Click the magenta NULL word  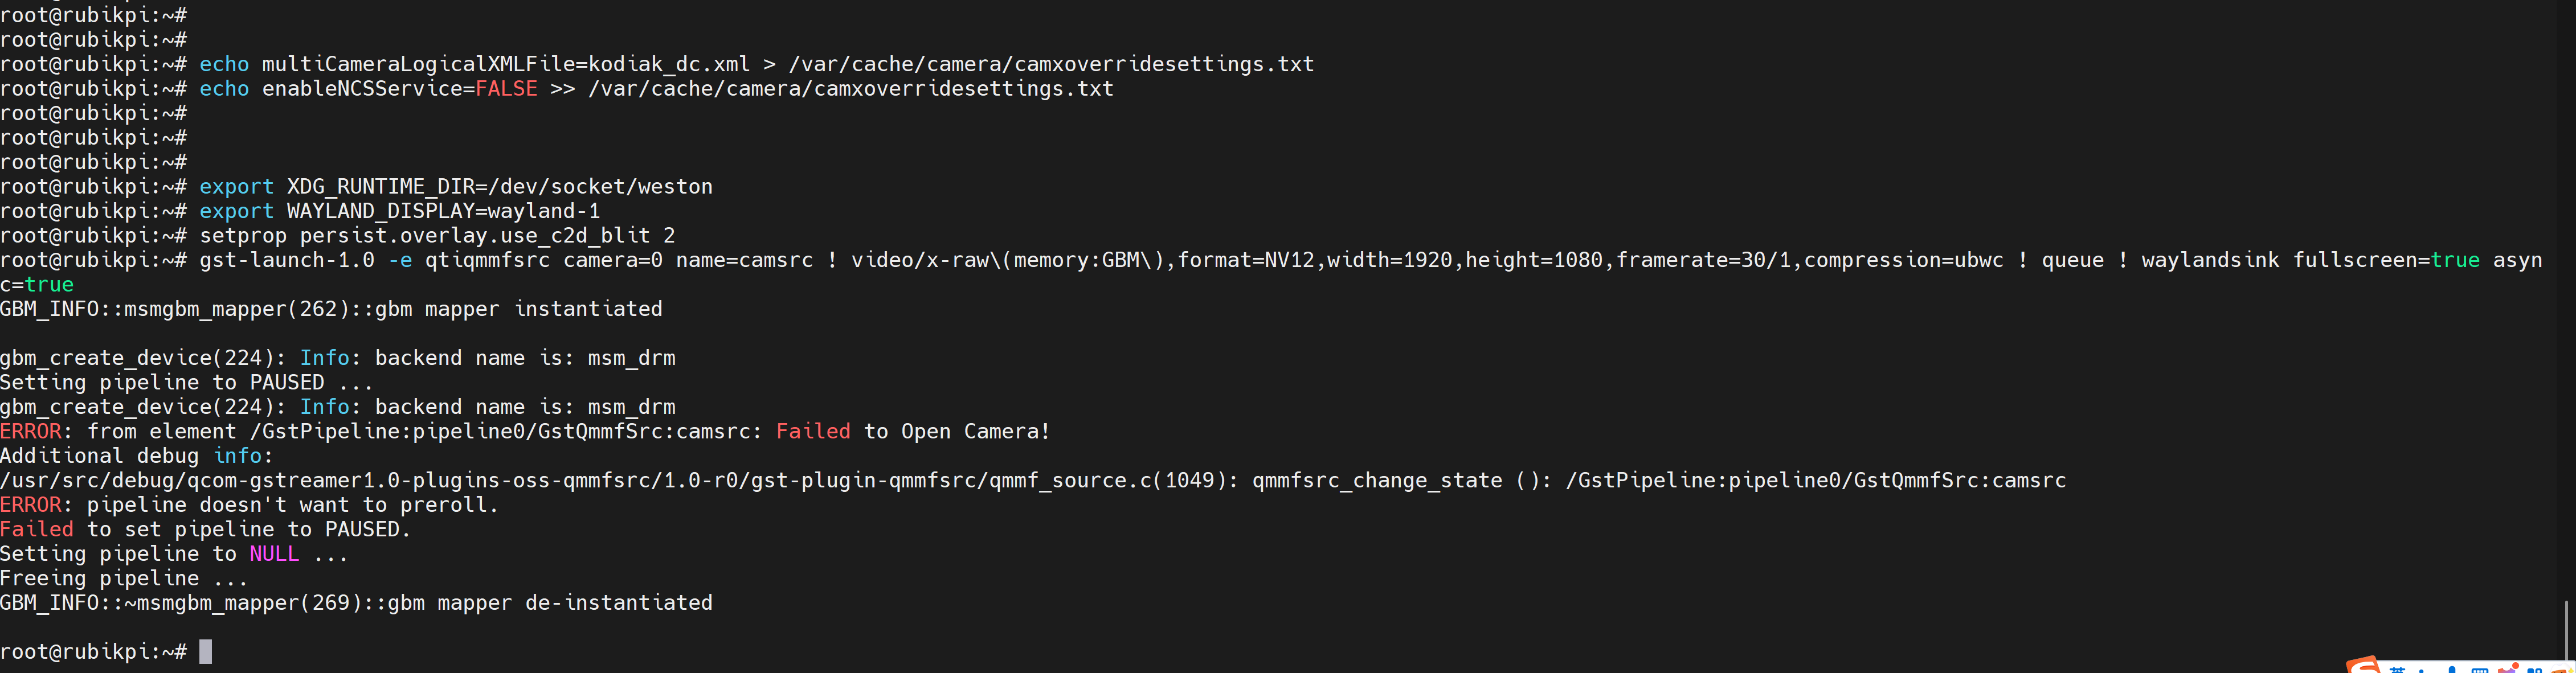[274, 554]
